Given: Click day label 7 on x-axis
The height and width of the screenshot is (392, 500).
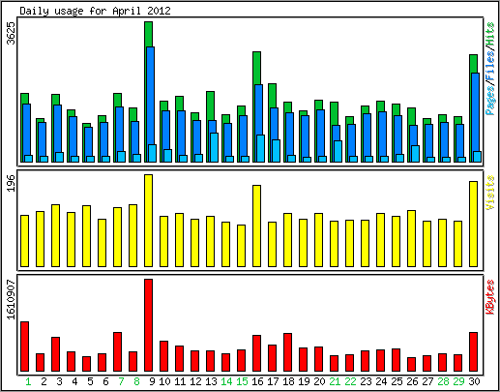Looking at the screenshot, I should [121, 381].
